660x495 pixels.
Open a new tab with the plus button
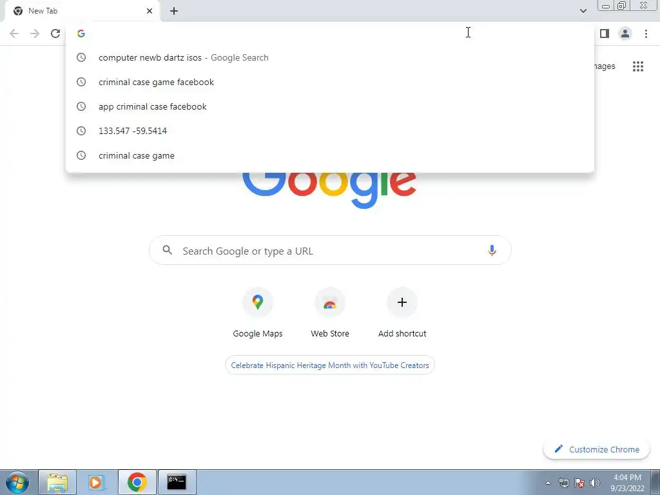174,11
